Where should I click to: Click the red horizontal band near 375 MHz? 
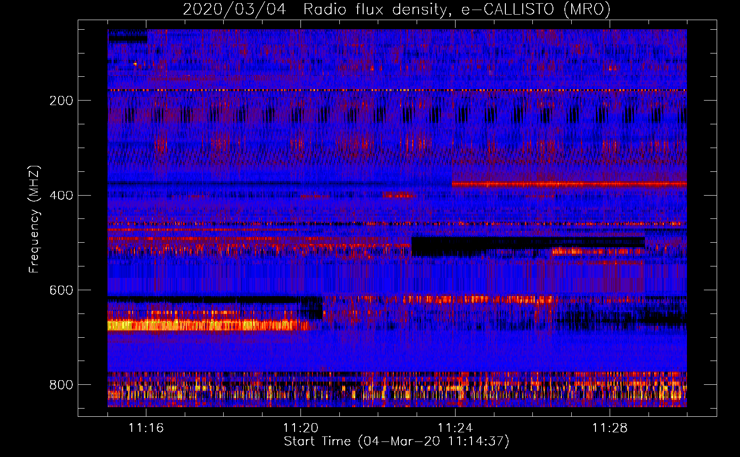[569, 184]
